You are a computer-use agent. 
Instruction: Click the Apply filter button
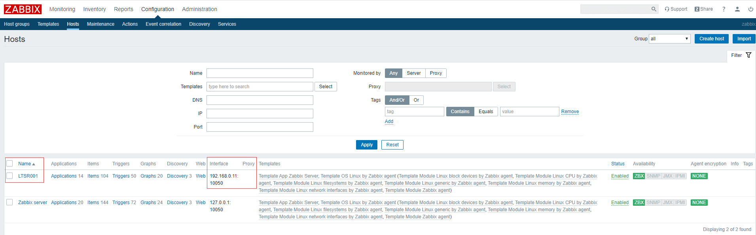click(367, 145)
